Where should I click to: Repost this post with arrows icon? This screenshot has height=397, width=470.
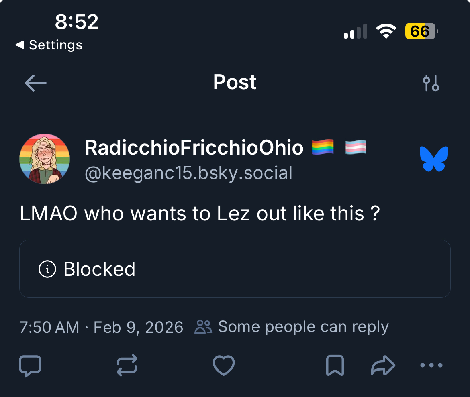point(127,366)
